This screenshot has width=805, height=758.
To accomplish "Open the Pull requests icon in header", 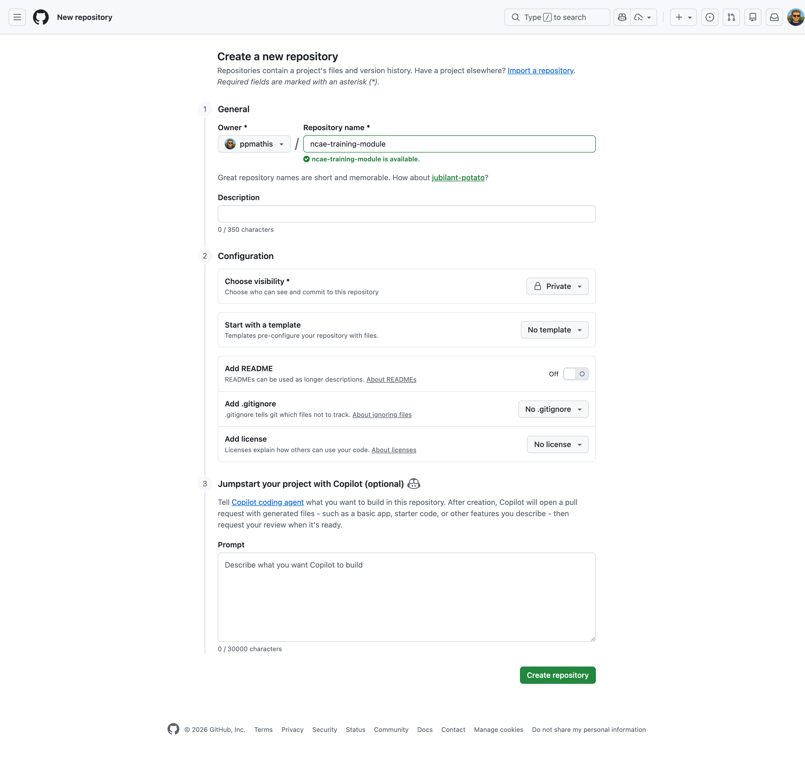I will click(x=731, y=17).
